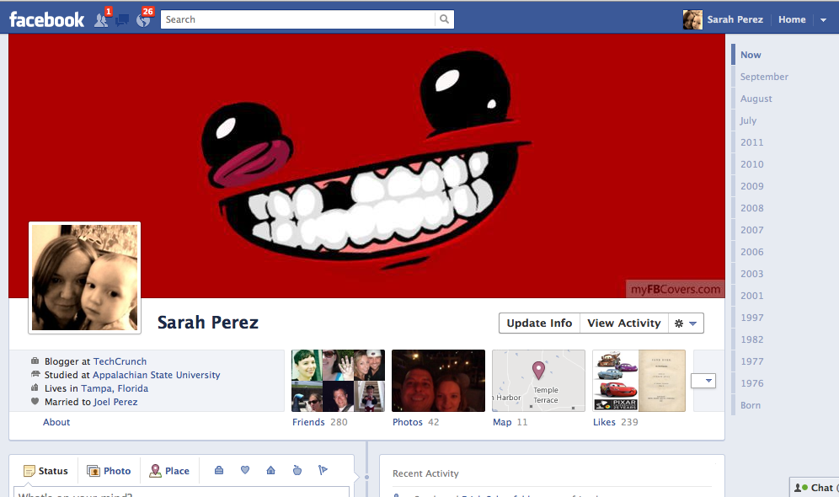
Task: Click the Search input field
Action: [x=298, y=19]
